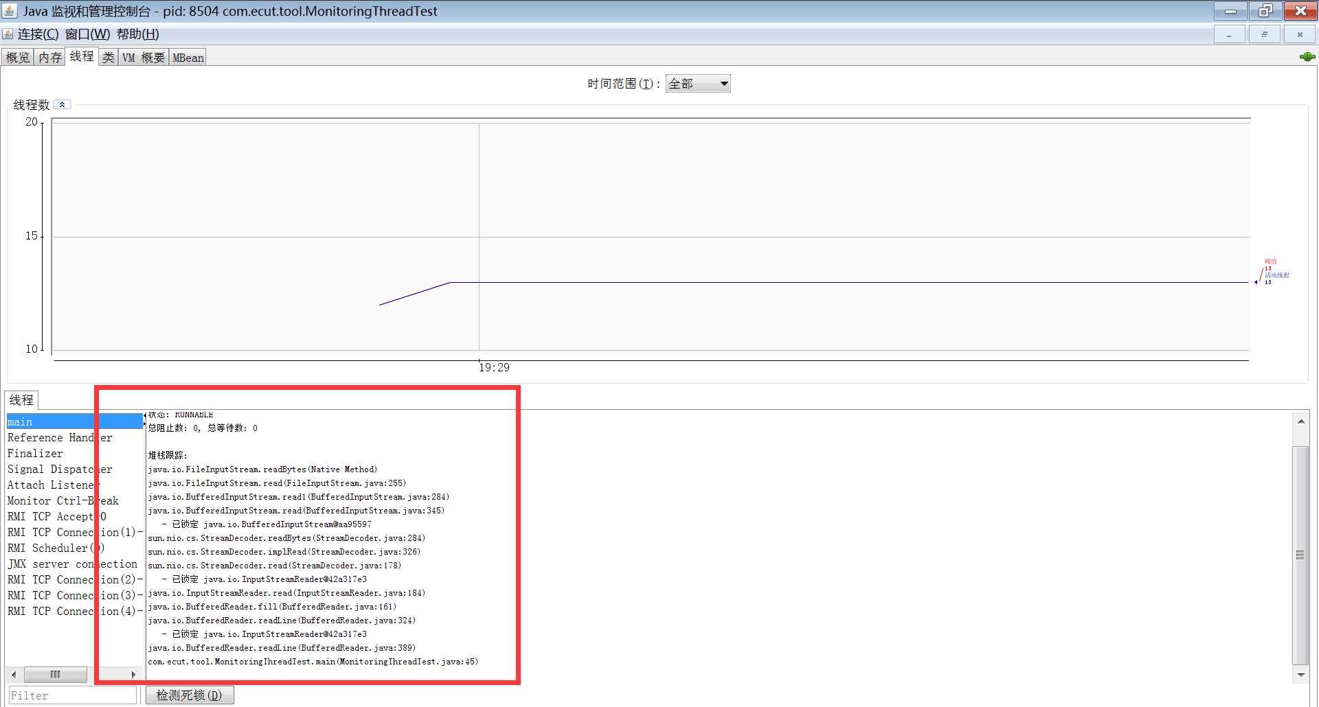Viewport: 1319px width, 707px height.
Task: Minimize the JConsole main window
Action: coord(1230,11)
